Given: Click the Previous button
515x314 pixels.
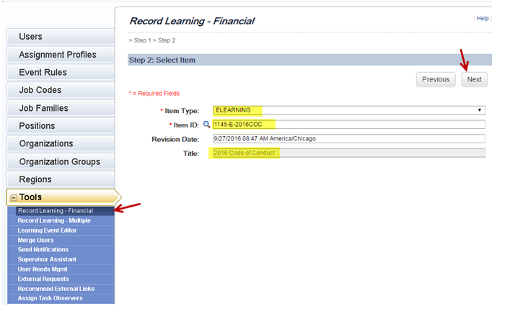Looking at the screenshot, I should click(436, 79).
